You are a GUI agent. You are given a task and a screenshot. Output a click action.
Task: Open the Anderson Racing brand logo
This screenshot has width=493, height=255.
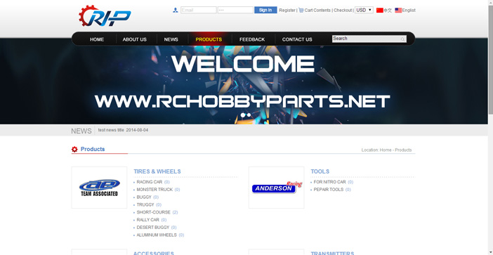tap(277, 188)
